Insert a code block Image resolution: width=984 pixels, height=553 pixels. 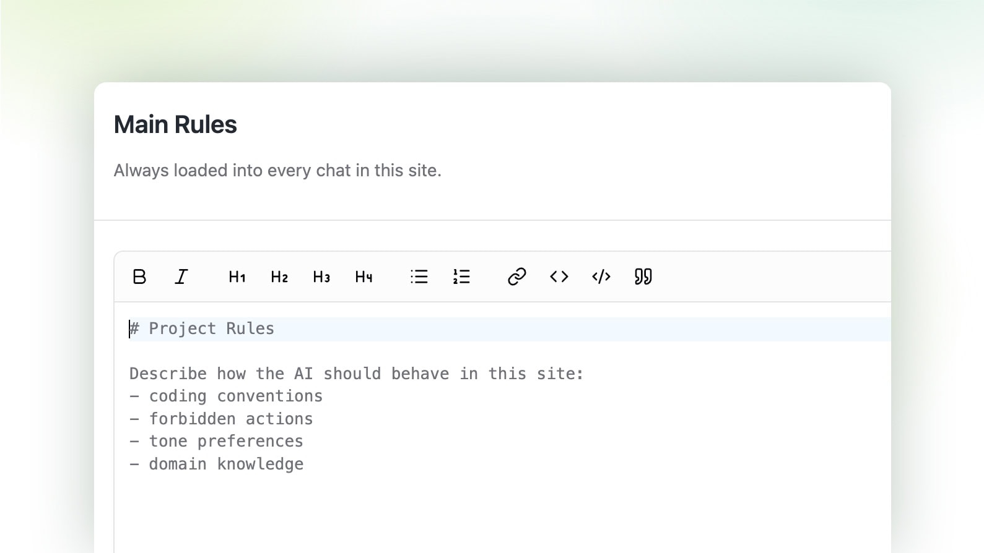click(601, 276)
